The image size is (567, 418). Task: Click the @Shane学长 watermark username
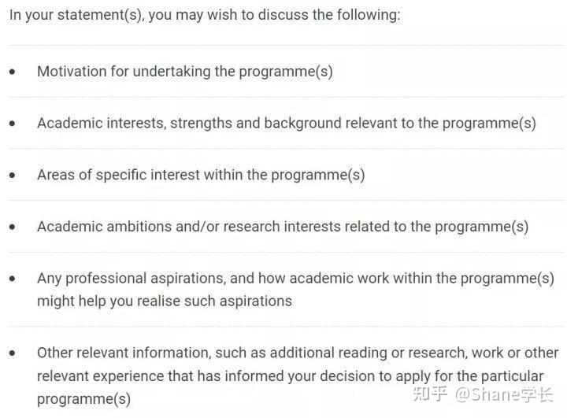[x=505, y=392]
